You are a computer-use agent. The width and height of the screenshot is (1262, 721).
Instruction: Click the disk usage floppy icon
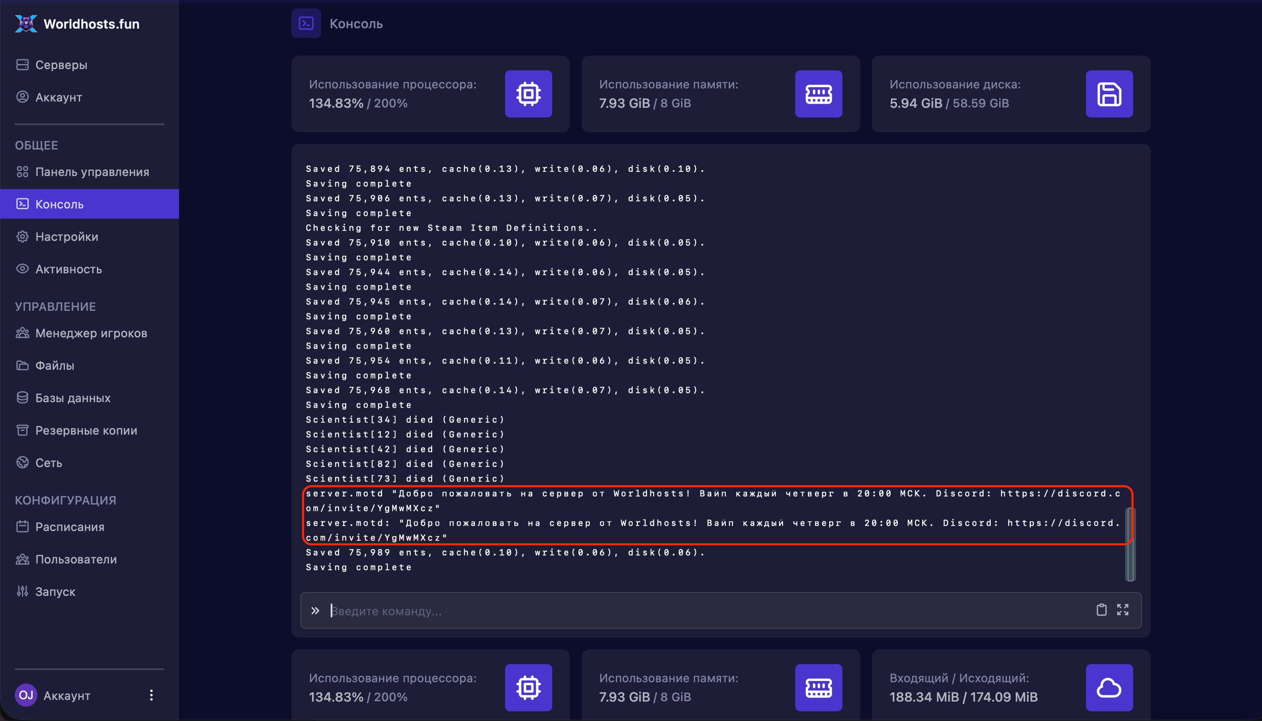tap(1110, 93)
